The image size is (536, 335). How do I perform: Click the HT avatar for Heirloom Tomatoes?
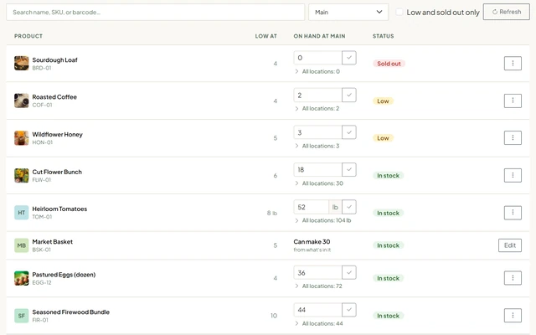coord(21,213)
